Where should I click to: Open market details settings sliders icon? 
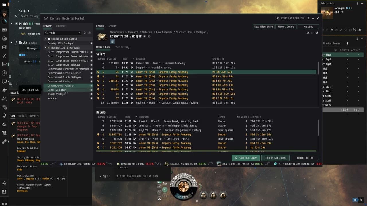pos(317,33)
